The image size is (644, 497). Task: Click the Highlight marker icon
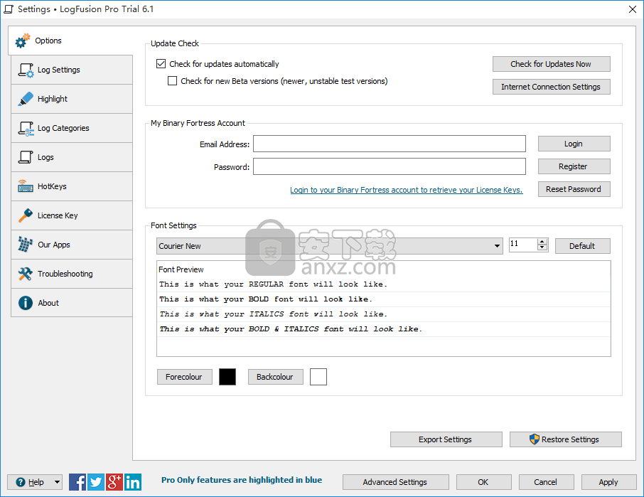[x=26, y=99]
